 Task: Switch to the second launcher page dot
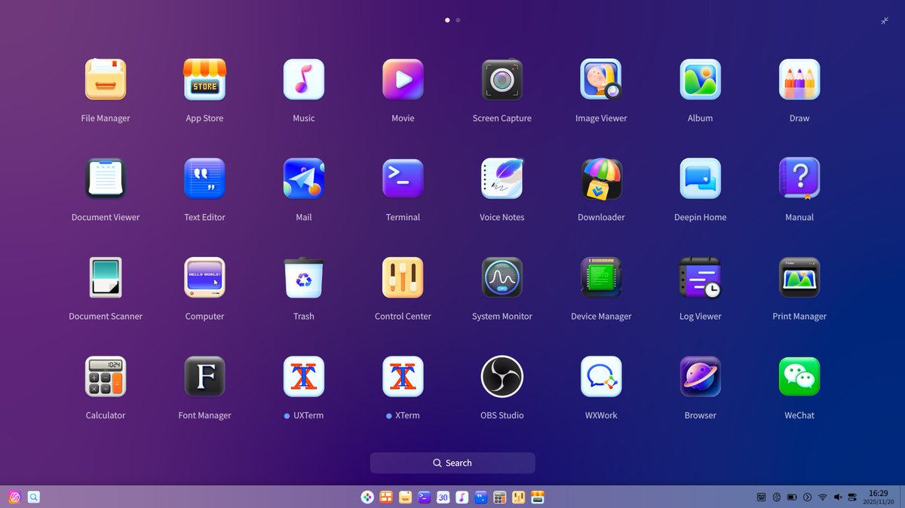click(x=458, y=20)
